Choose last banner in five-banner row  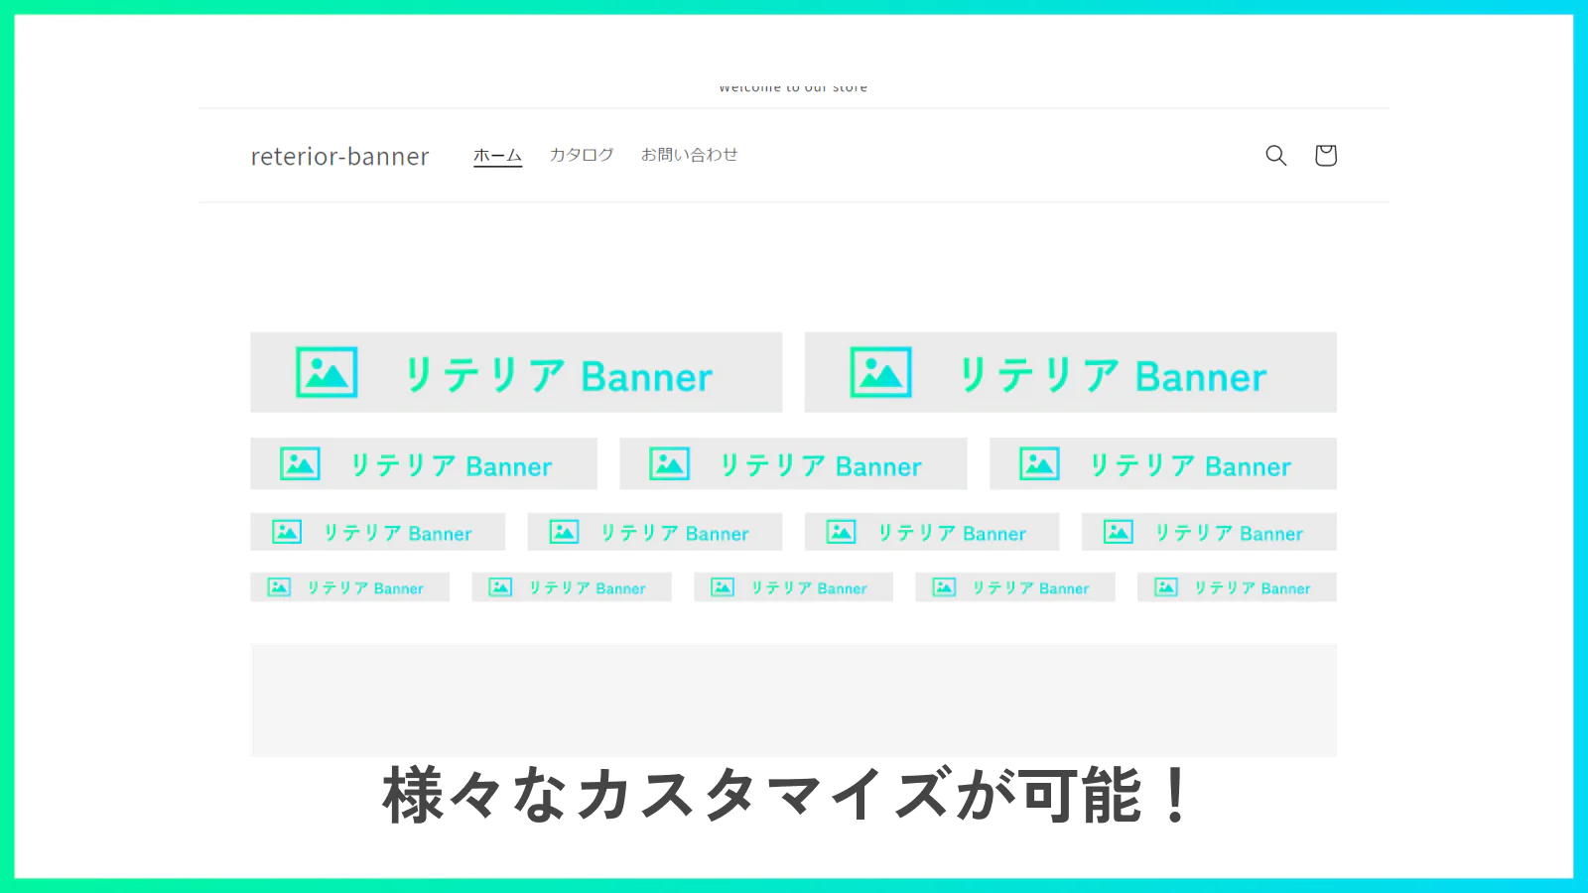1237,587
